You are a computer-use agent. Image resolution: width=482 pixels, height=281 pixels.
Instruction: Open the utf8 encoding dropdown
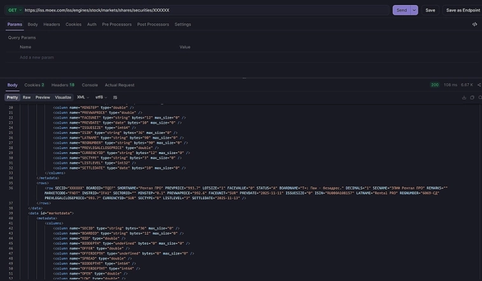click(x=101, y=98)
